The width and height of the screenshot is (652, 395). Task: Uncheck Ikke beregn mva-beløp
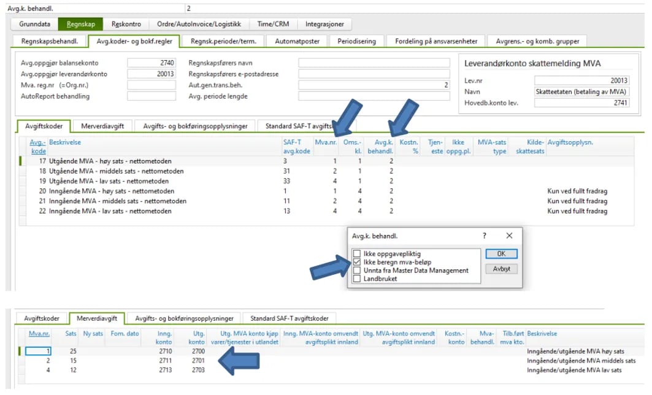pos(357,262)
